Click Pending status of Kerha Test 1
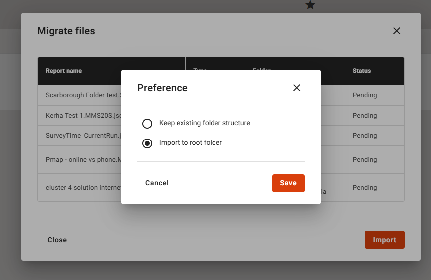 coord(365,116)
